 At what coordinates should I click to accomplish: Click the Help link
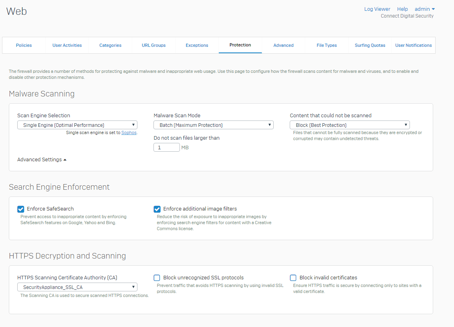pyautogui.click(x=402, y=9)
